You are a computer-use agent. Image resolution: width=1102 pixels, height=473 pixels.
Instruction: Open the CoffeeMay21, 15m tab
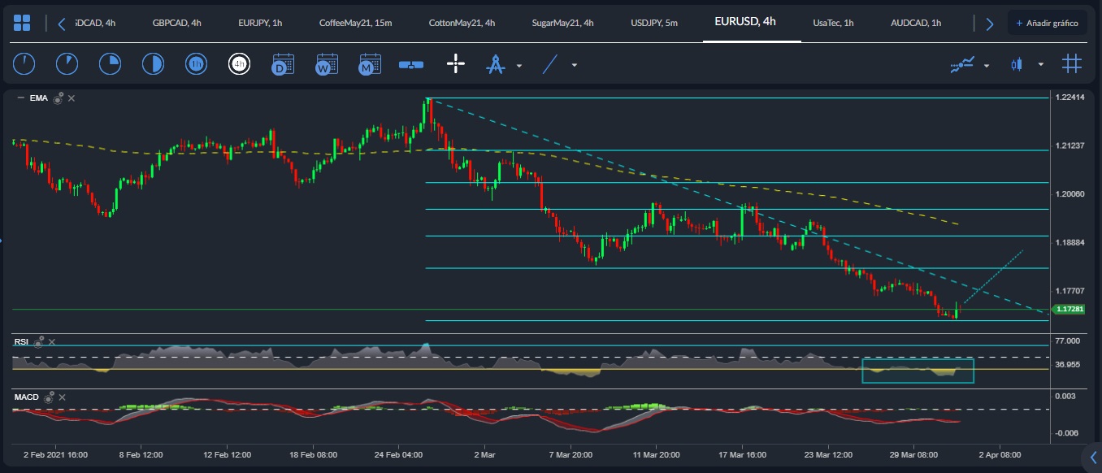pyautogui.click(x=356, y=23)
